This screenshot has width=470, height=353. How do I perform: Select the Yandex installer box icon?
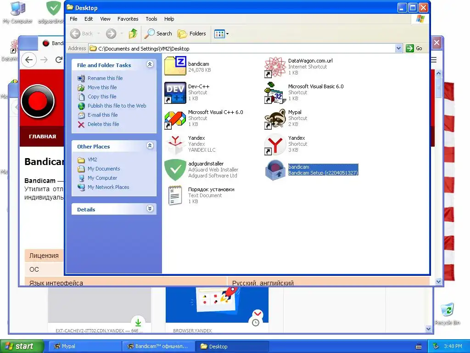[x=175, y=144]
